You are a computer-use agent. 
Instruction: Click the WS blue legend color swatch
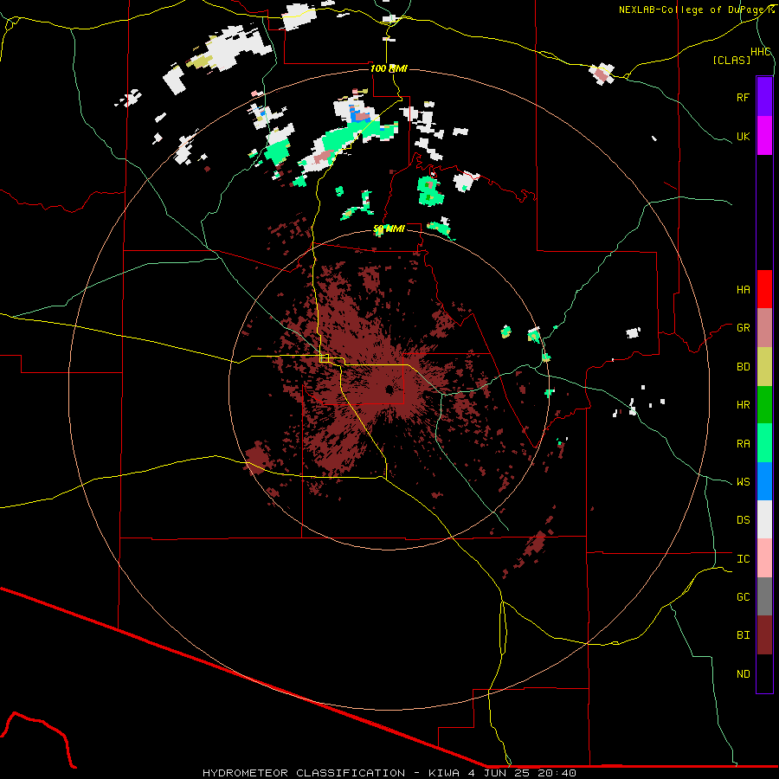tap(764, 481)
